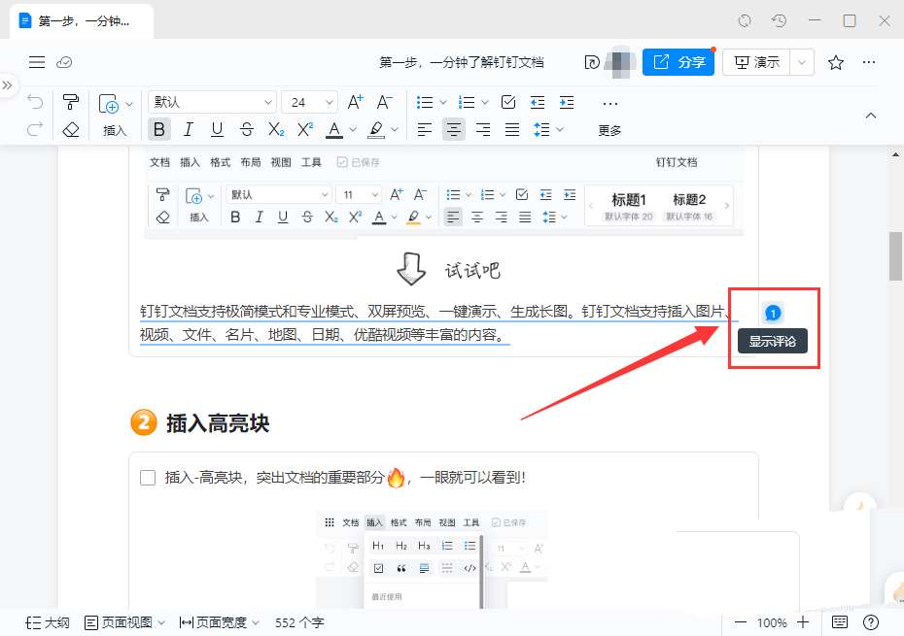Click the cloud sync status icon
This screenshot has height=636, width=904.
tap(64, 62)
